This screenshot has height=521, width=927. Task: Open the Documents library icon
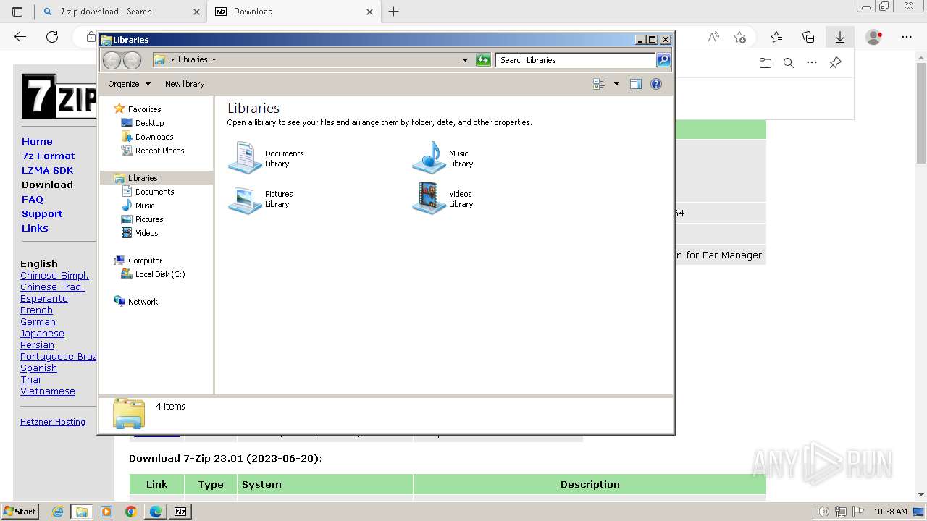[x=245, y=158]
